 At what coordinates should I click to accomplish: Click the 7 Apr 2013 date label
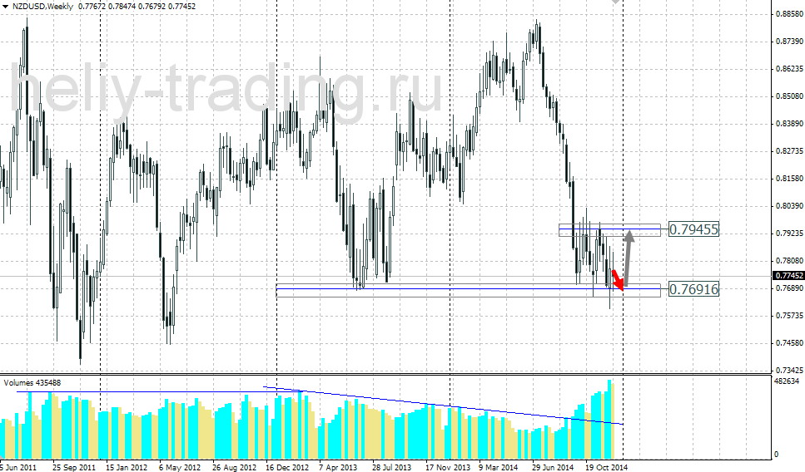point(338,467)
